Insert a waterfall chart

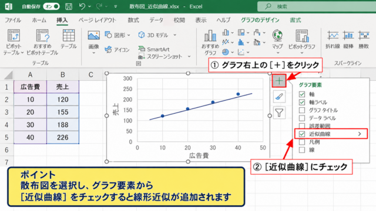(x=257, y=32)
